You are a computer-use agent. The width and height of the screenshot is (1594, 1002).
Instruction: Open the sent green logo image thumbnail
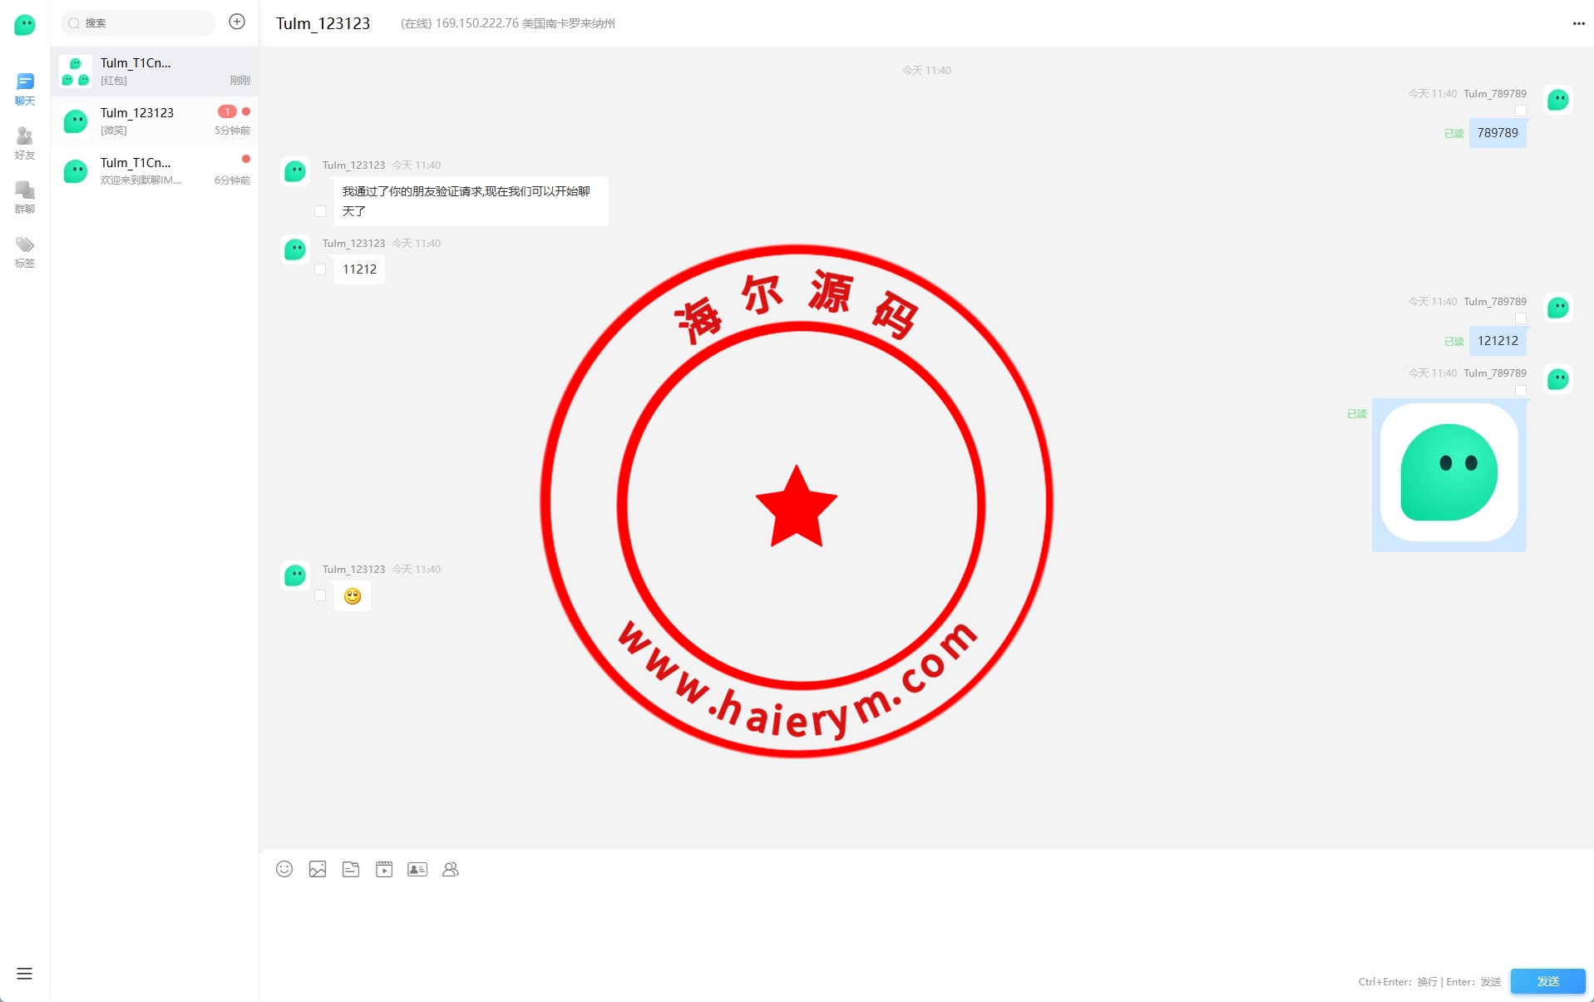click(1448, 473)
